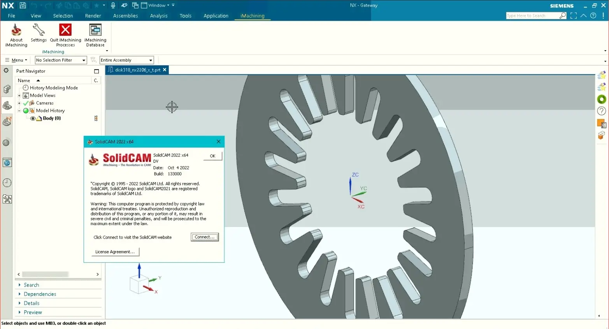The height and width of the screenshot is (329, 609).
Task: Click the Type Here to Search field
Action: click(532, 16)
